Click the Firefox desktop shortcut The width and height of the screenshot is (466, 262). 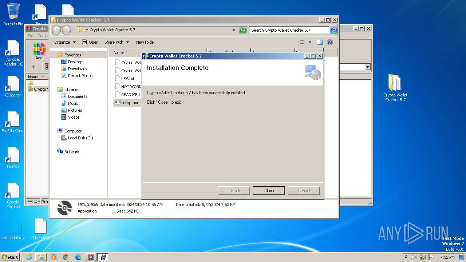(13, 158)
